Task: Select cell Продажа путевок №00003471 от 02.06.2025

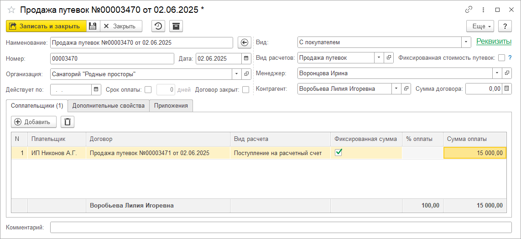Action: pyautogui.click(x=158, y=153)
